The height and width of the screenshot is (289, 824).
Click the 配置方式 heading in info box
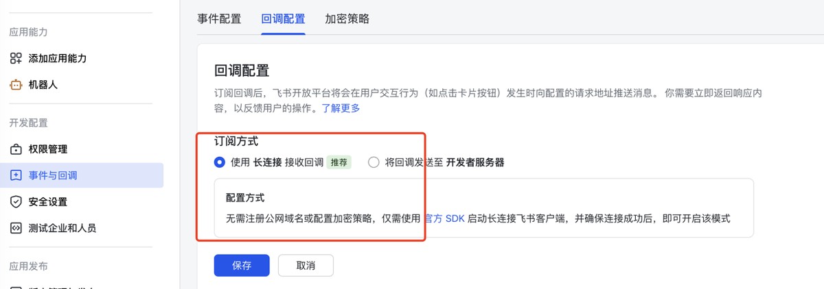click(x=245, y=197)
